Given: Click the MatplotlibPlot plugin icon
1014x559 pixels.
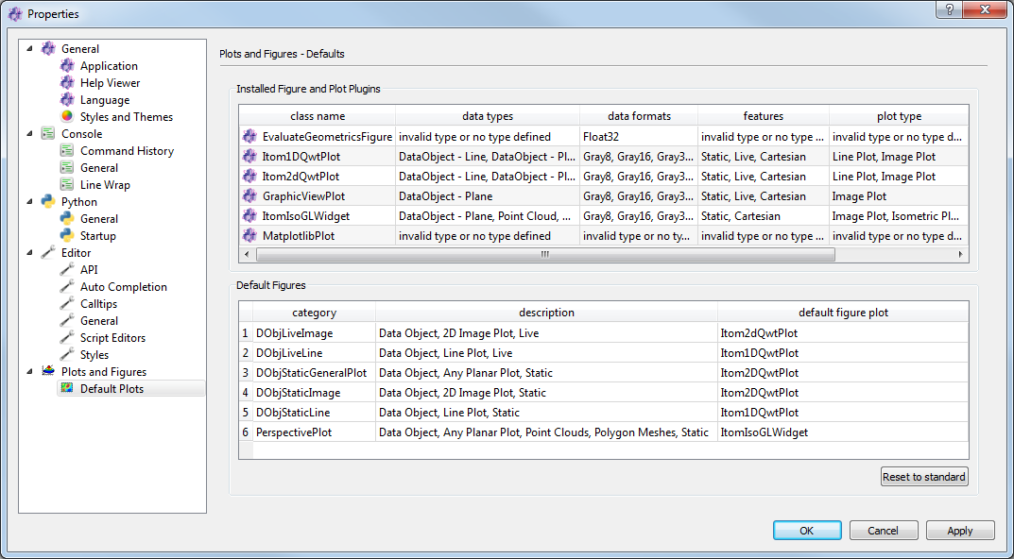Looking at the screenshot, I should pyautogui.click(x=249, y=236).
